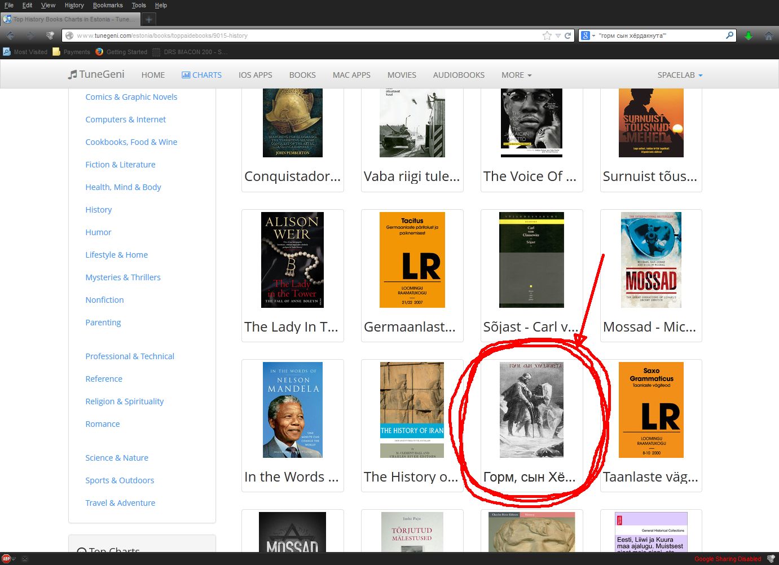Open downloads via the green arrow icon
This screenshot has width=779, height=565.
pyautogui.click(x=749, y=36)
